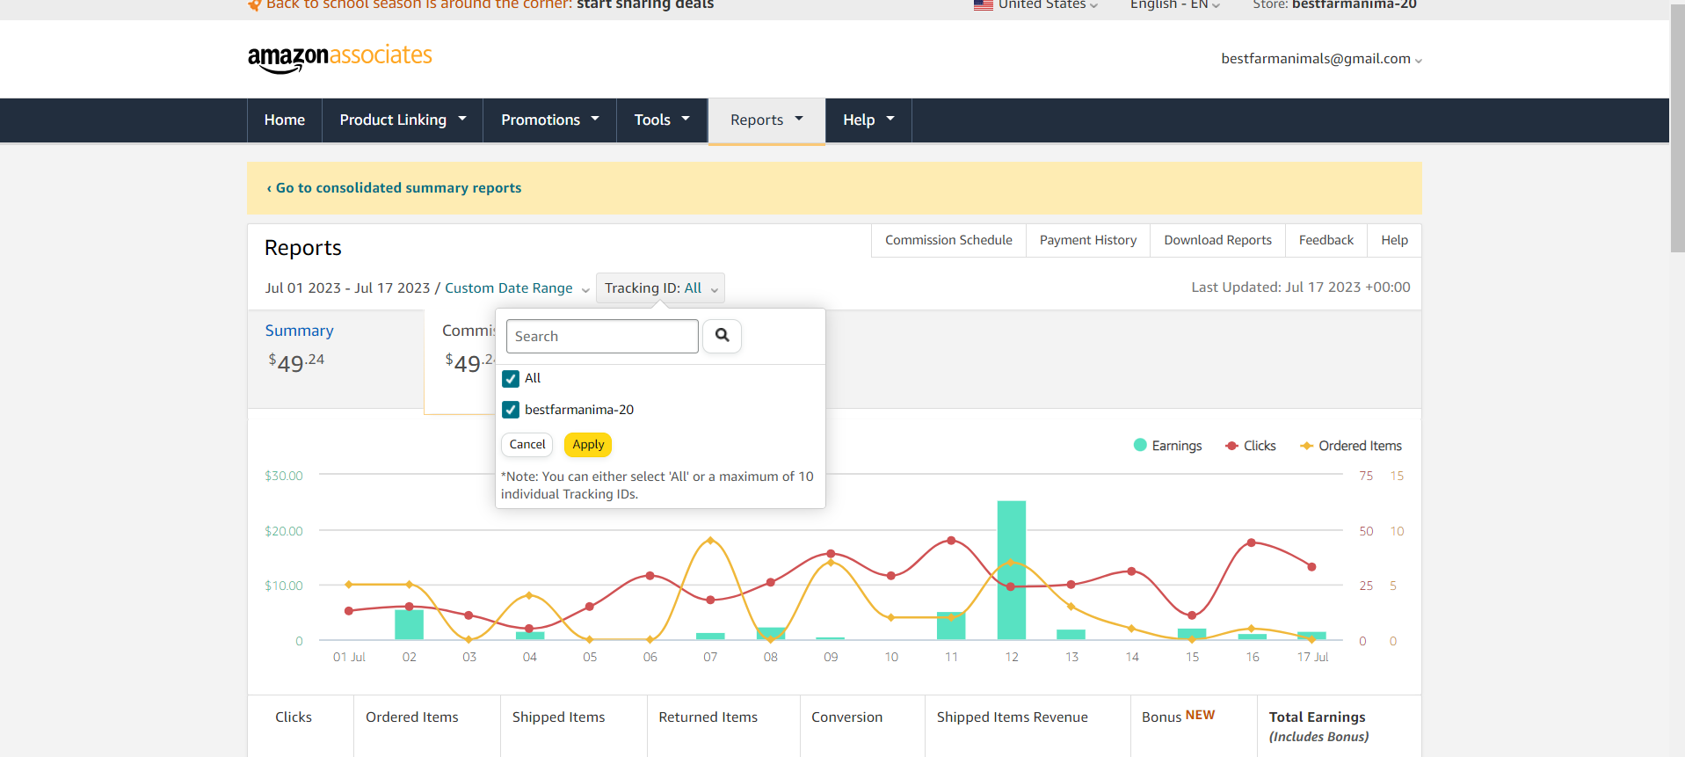Click the July 11 earnings bar
This screenshot has height=757, width=1685.
(x=951, y=626)
